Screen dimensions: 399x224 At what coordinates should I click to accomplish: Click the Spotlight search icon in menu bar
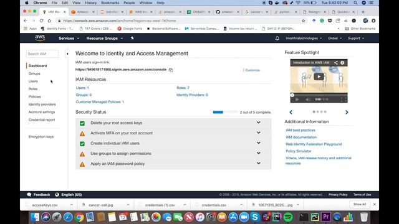[x=355, y=2]
